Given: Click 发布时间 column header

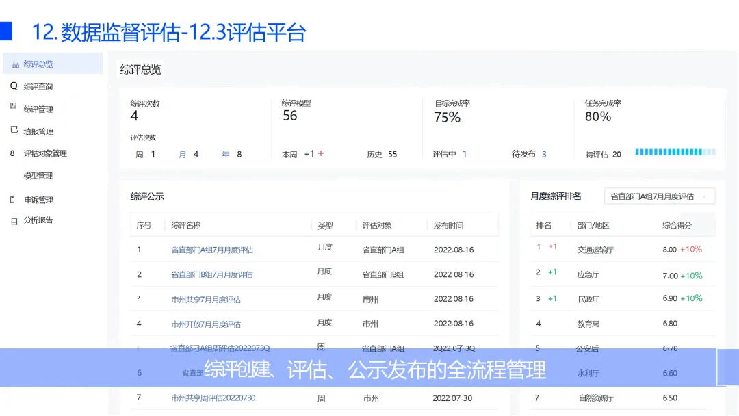Looking at the screenshot, I should [448, 226].
